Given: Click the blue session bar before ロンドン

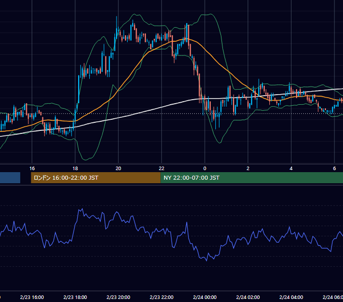Looking at the screenshot, I should pos(10,178).
